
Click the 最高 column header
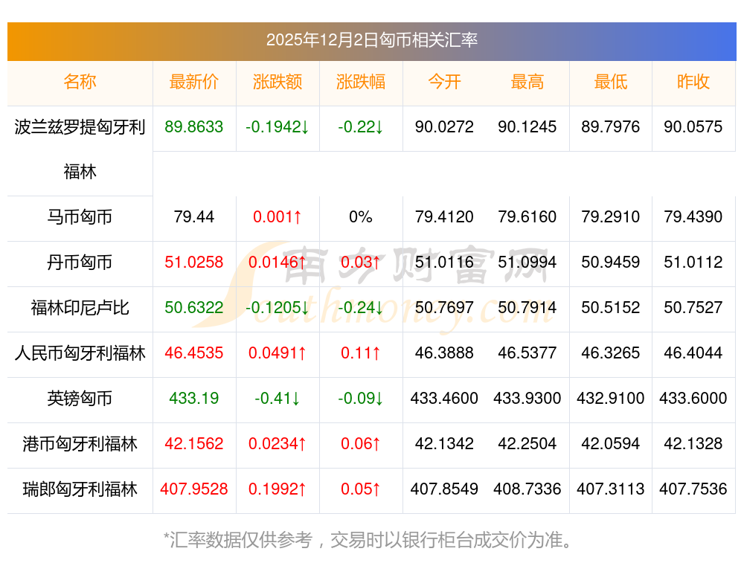pos(527,82)
